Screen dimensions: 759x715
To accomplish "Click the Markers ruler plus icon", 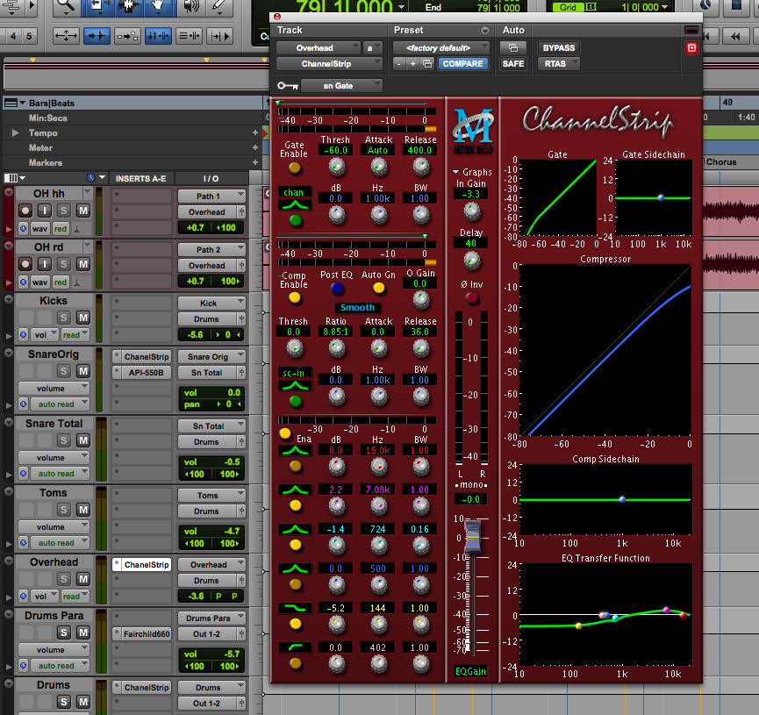I will (255, 162).
